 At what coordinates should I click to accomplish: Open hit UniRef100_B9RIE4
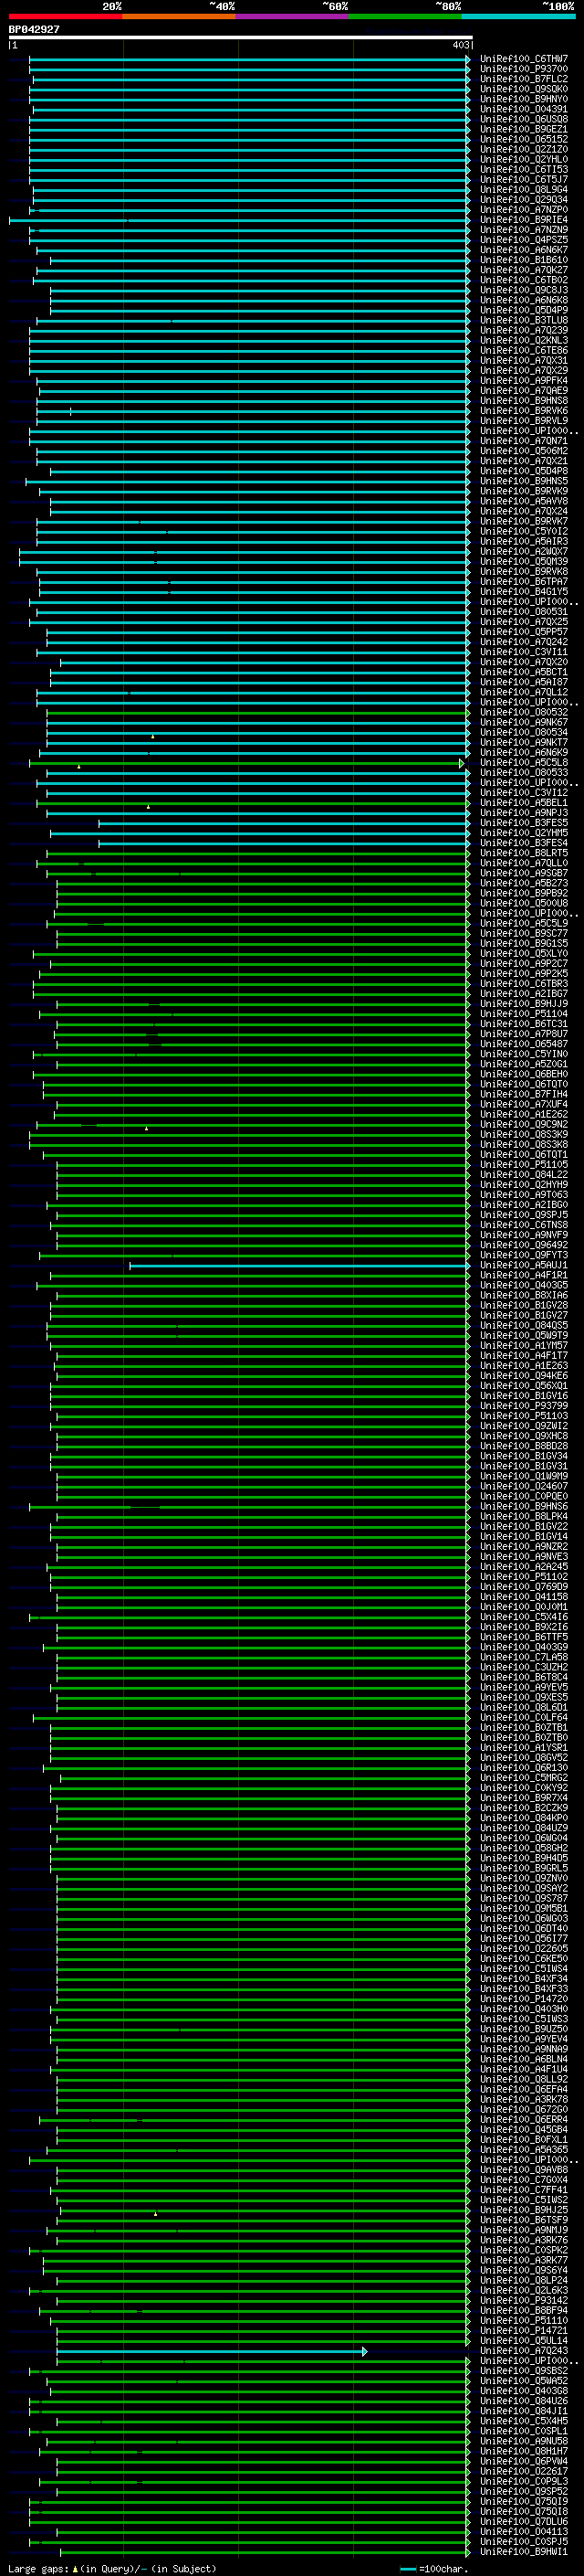click(524, 220)
